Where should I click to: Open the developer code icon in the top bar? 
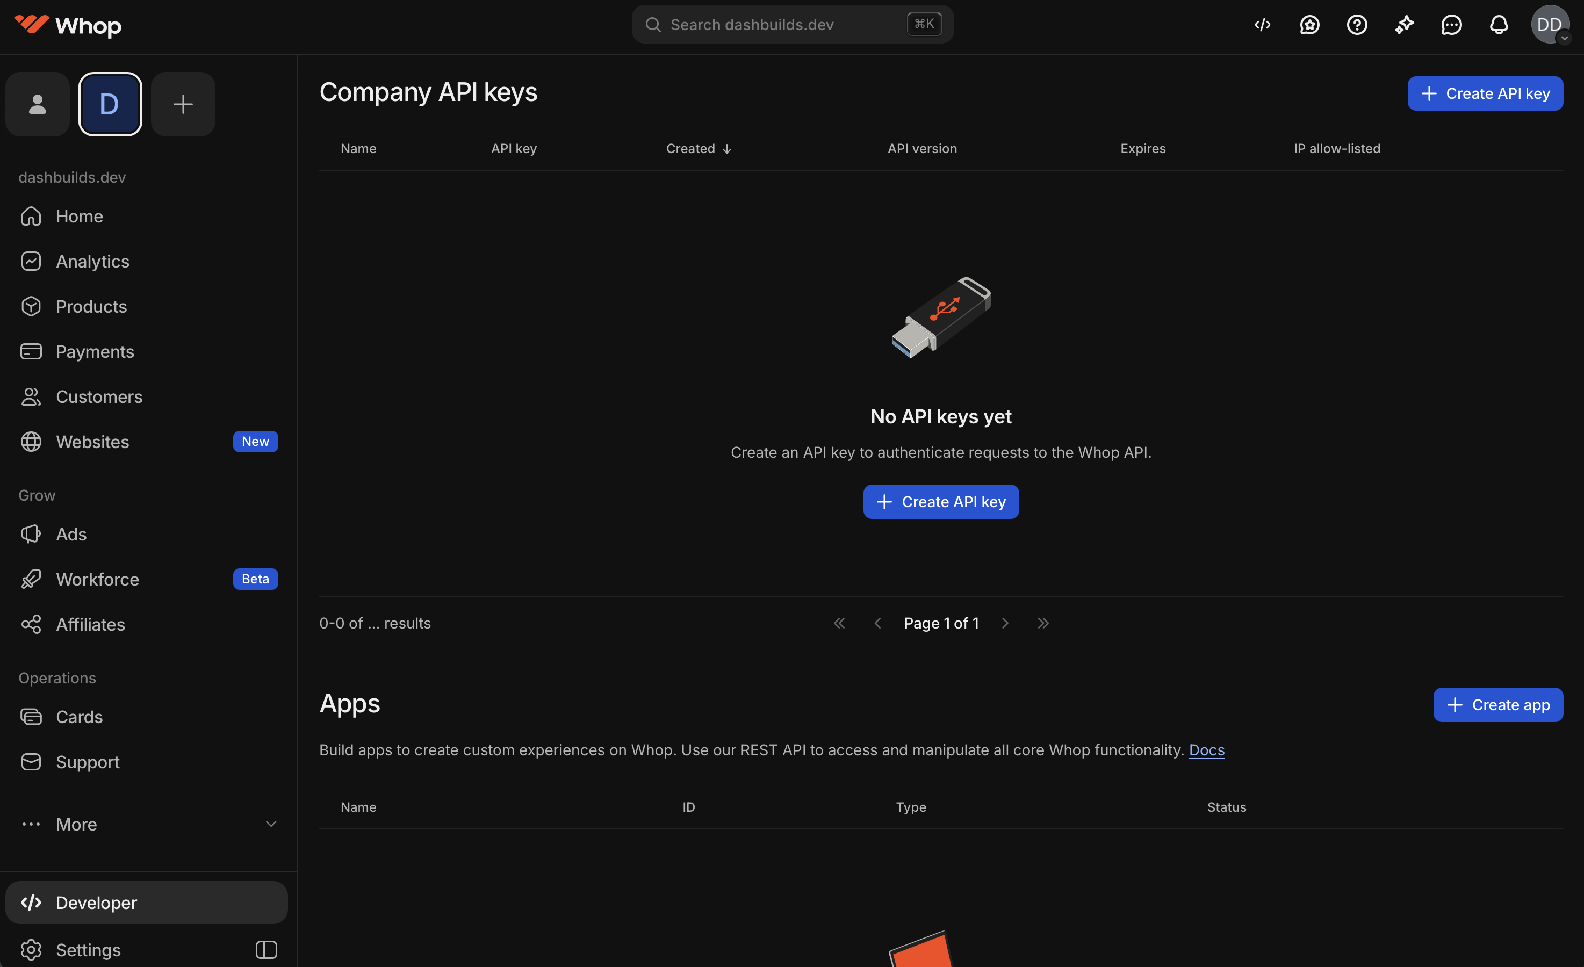pos(1262,25)
